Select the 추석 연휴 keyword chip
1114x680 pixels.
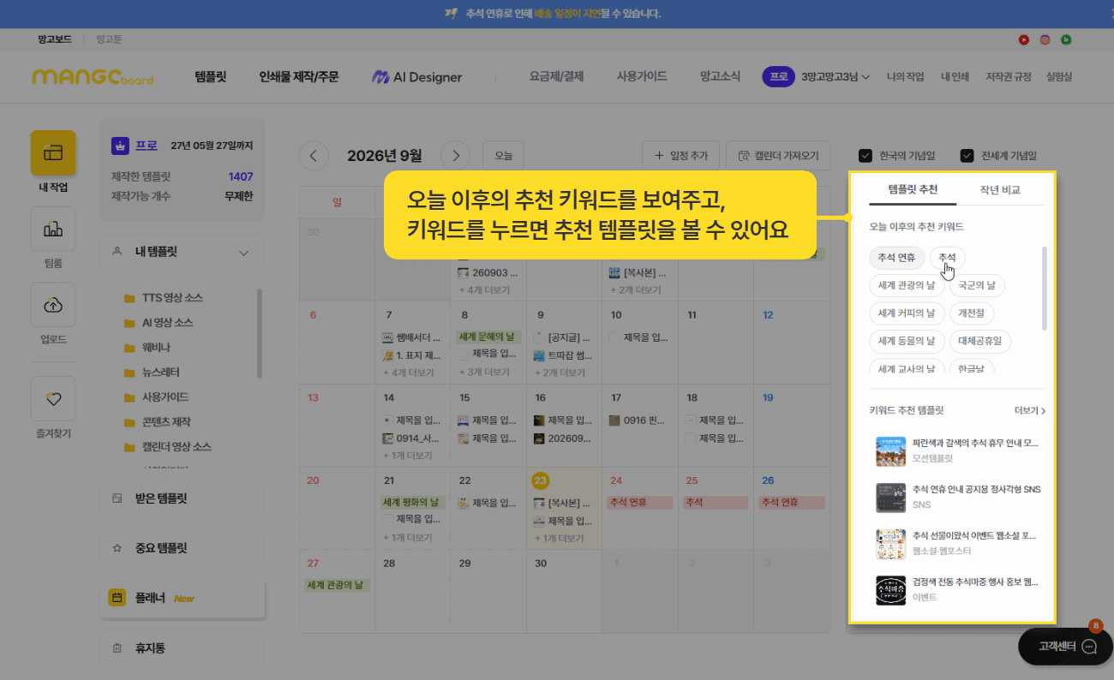(897, 258)
